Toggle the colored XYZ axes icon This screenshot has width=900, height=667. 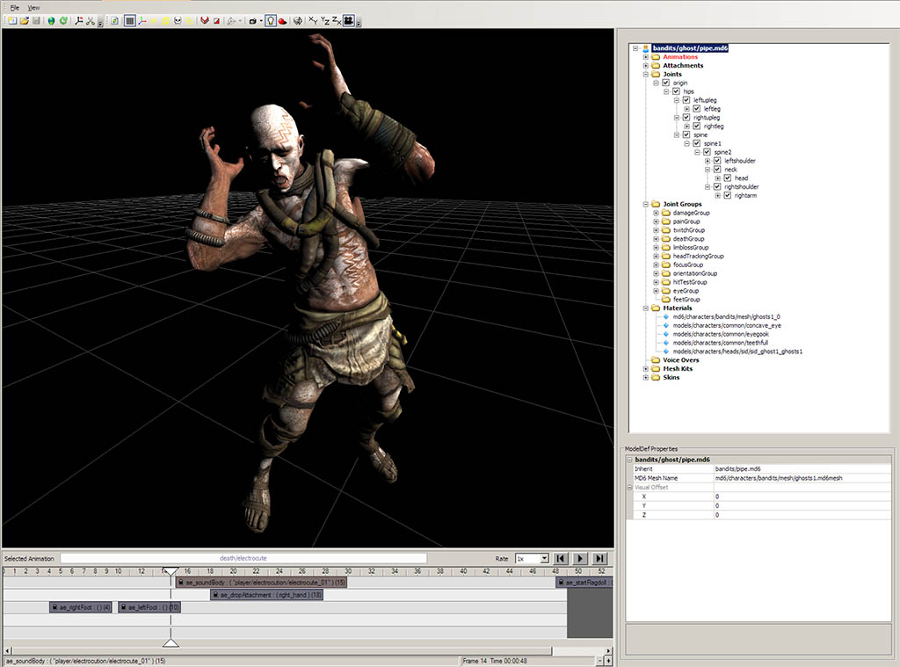pos(142,21)
